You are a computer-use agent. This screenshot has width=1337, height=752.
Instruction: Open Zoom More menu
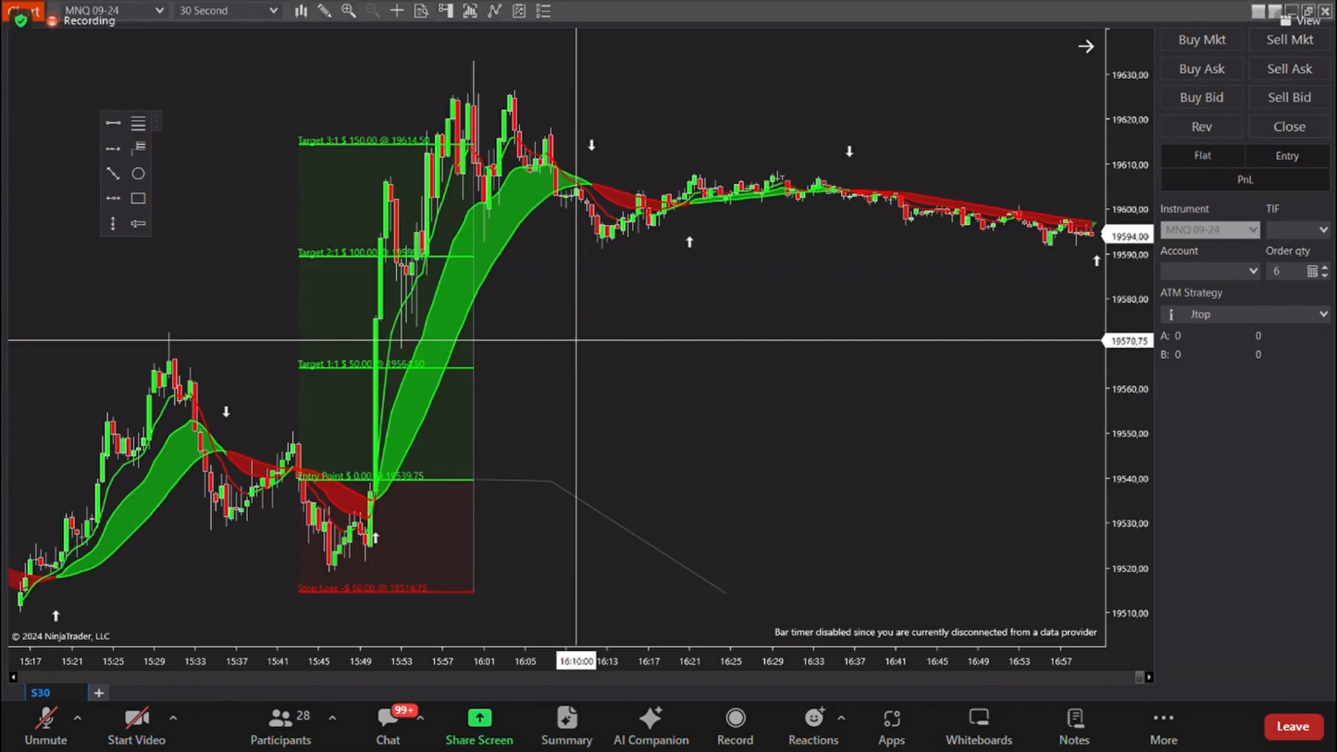pyautogui.click(x=1163, y=726)
